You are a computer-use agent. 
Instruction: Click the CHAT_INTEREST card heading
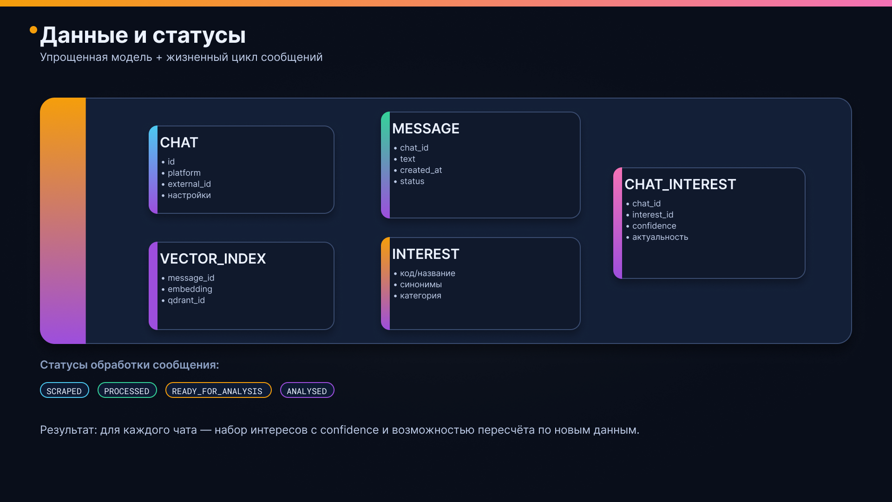click(680, 185)
